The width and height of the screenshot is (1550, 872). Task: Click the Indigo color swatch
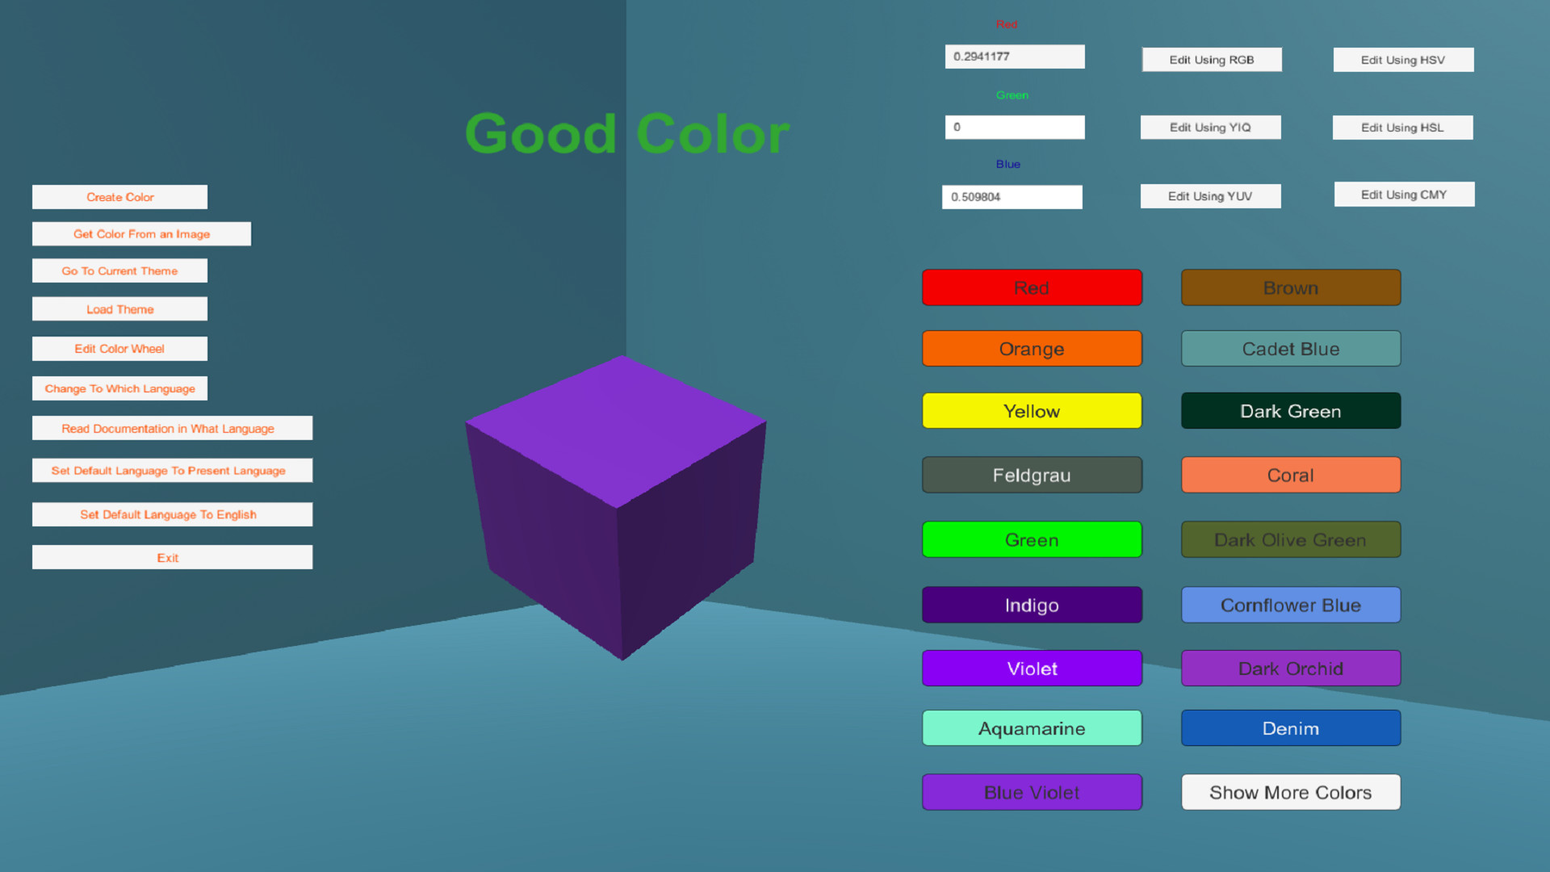(x=1030, y=605)
